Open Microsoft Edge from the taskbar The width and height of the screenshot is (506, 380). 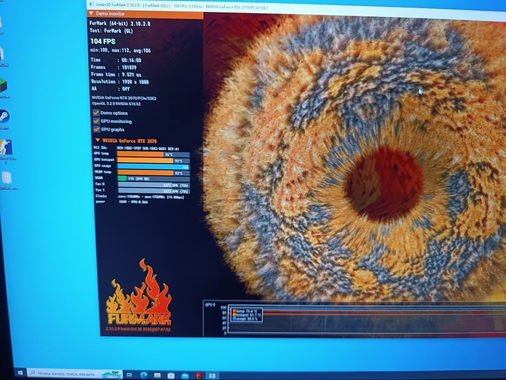pos(143,375)
